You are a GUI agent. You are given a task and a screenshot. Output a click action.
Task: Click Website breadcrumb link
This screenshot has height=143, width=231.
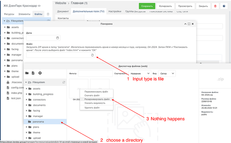[61, 3]
